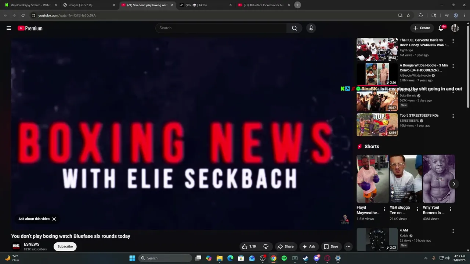Like the video with thumbs up
Image resolution: width=470 pixels, height=264 pixels.
[249, 246]
